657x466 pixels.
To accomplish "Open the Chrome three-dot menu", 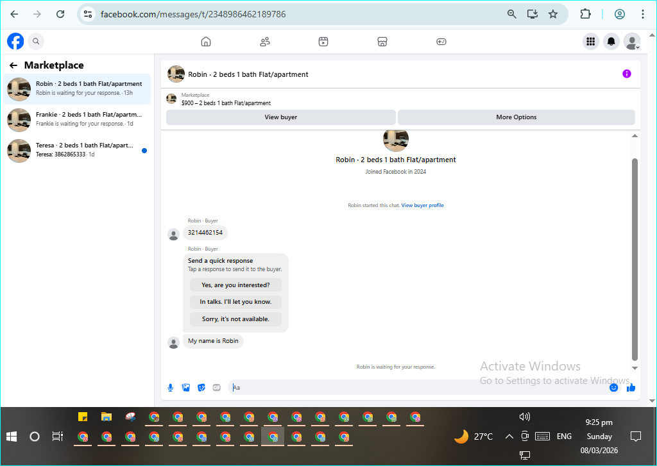I will pyautogui.click(x=642, y=14).
